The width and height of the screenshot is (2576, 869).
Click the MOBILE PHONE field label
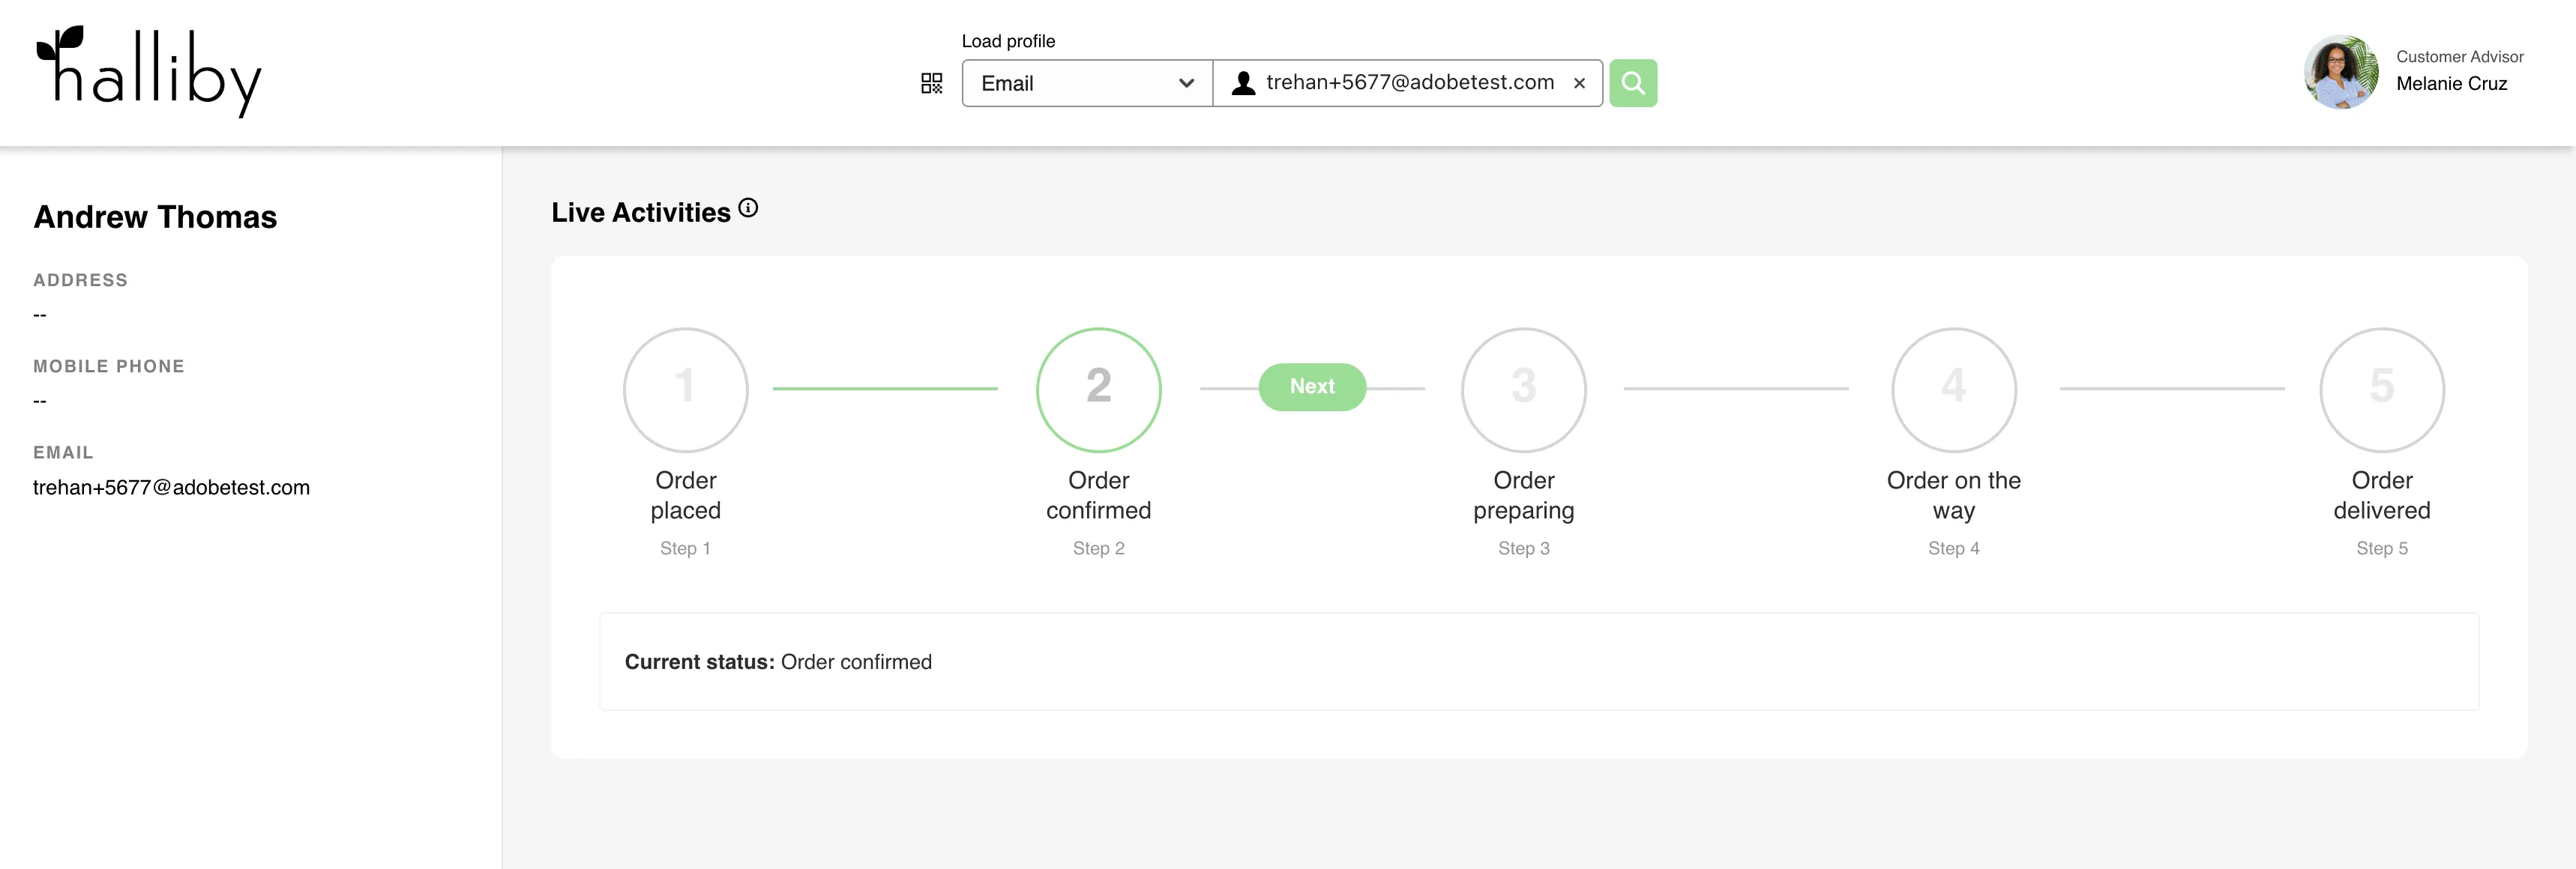click(109, 366)
